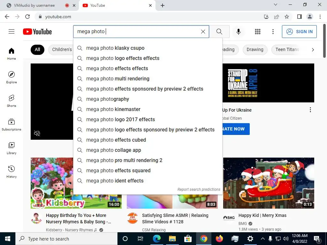Image resolution: width=327 pixels, height=245 pixels.
Task: Open Microsoft Edge from the taskbar
Action: [156, 239]
